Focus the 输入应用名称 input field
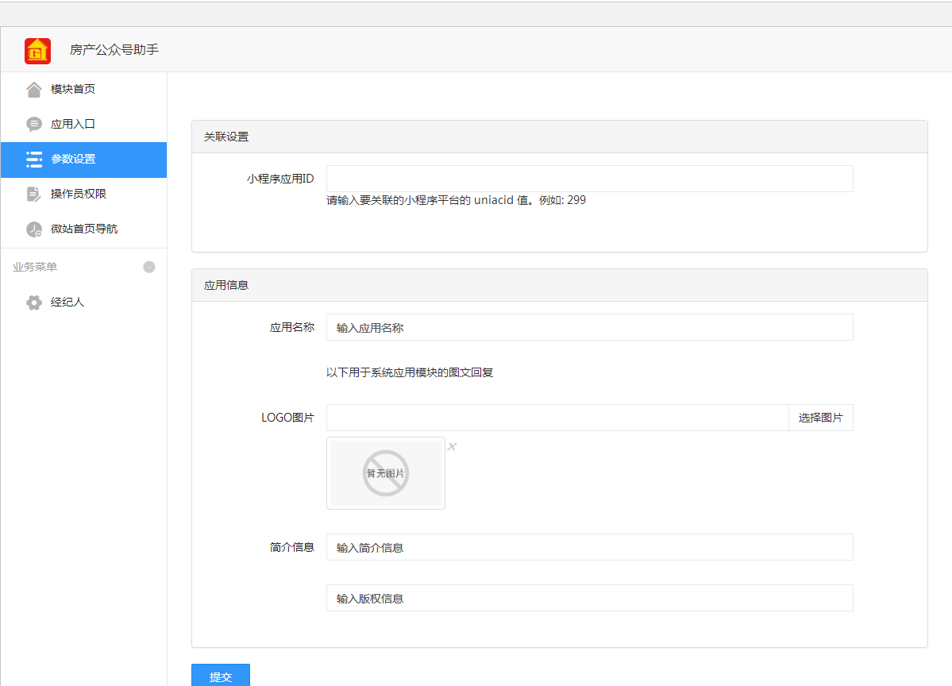Viewport: 952px width, 686px height. 589,327
